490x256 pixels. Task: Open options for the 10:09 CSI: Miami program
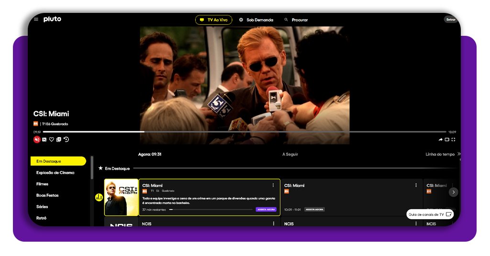(x=416, y=185)
